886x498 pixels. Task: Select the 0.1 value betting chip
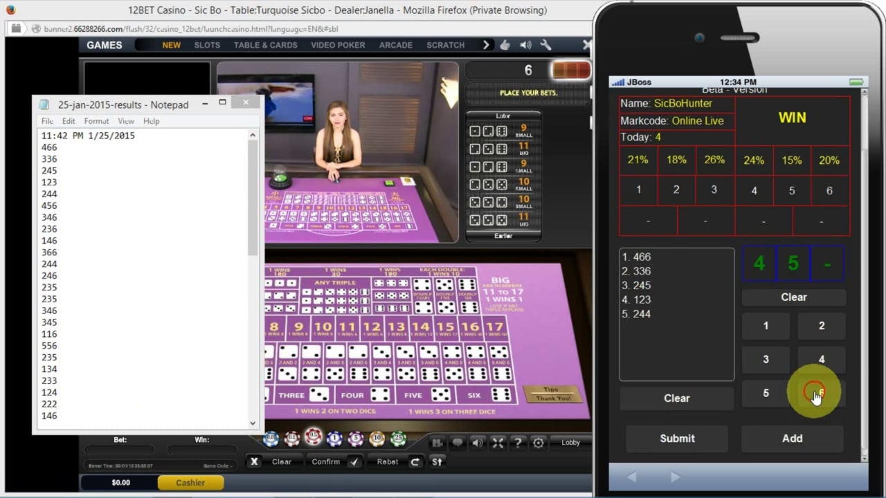(292, 439)
